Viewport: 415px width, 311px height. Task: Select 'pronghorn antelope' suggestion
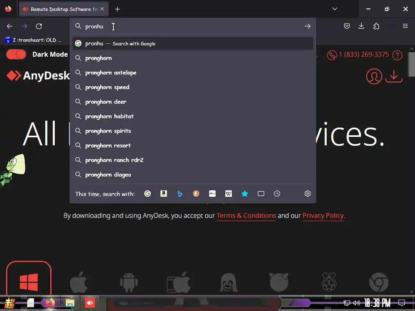coord(193,72)
